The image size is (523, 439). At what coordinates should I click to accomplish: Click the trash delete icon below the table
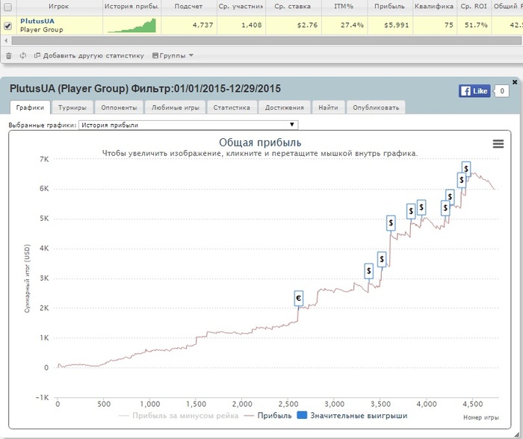pos(9,56)
